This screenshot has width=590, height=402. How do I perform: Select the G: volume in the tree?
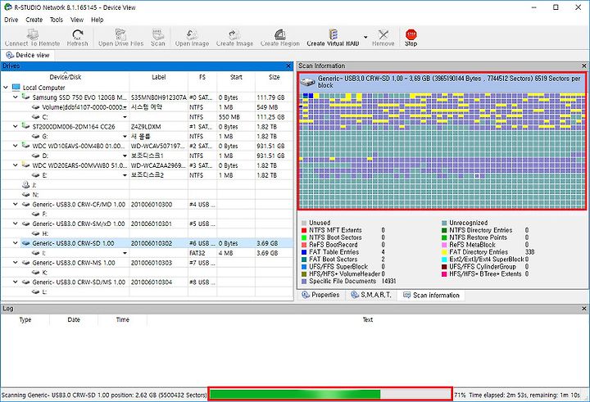coord(45,137)
